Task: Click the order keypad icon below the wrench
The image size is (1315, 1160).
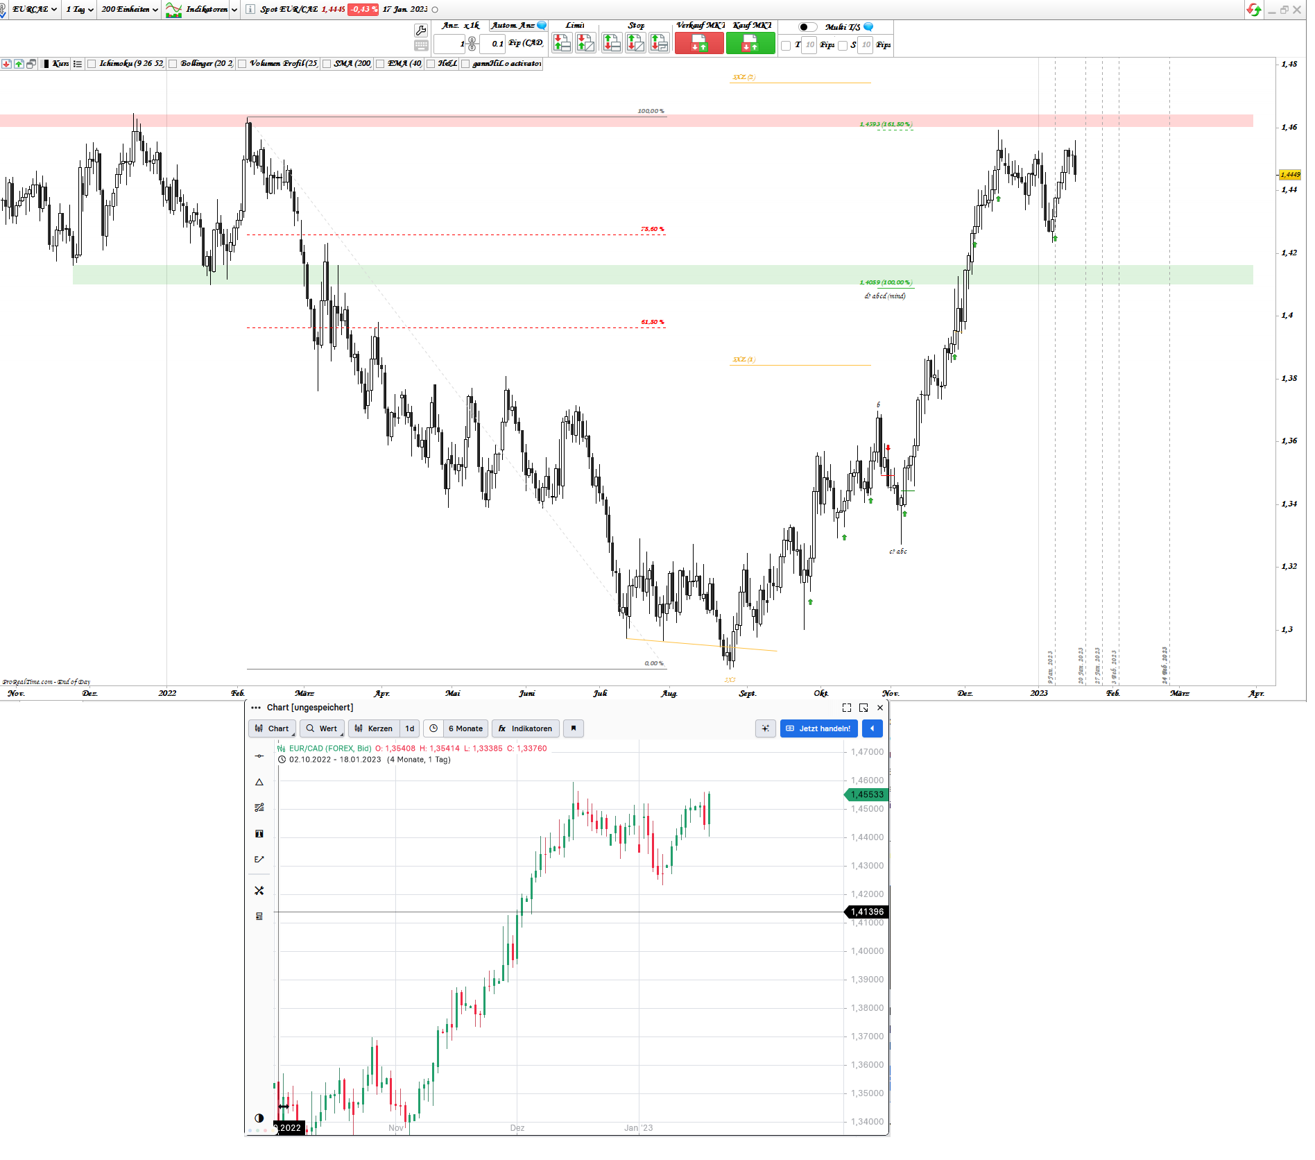Action: point(421,46)
